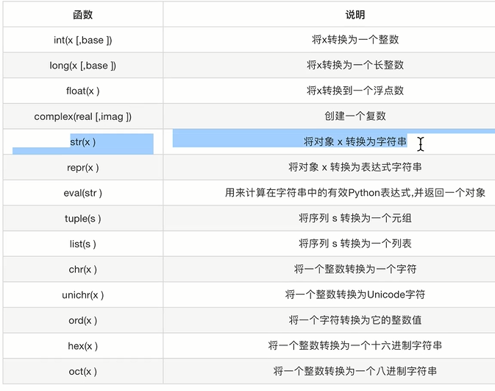
Task: Click description 将序列 s 转换为一个列表
Action: click(355, 244)
